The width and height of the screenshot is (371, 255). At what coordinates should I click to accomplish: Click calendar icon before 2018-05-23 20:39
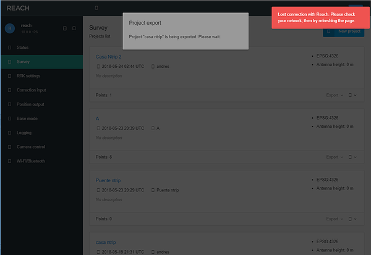coord(98,128)
